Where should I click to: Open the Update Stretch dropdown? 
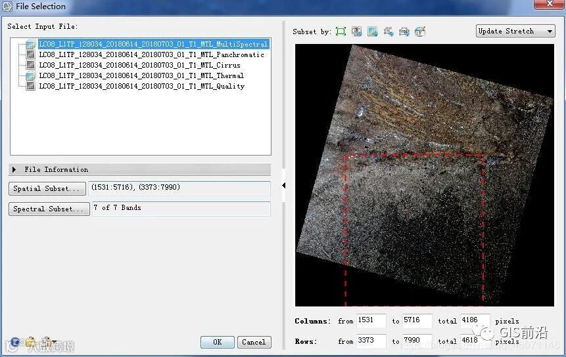click(x=515, y=31)
